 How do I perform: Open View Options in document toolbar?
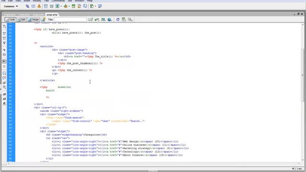coord(124,20)
